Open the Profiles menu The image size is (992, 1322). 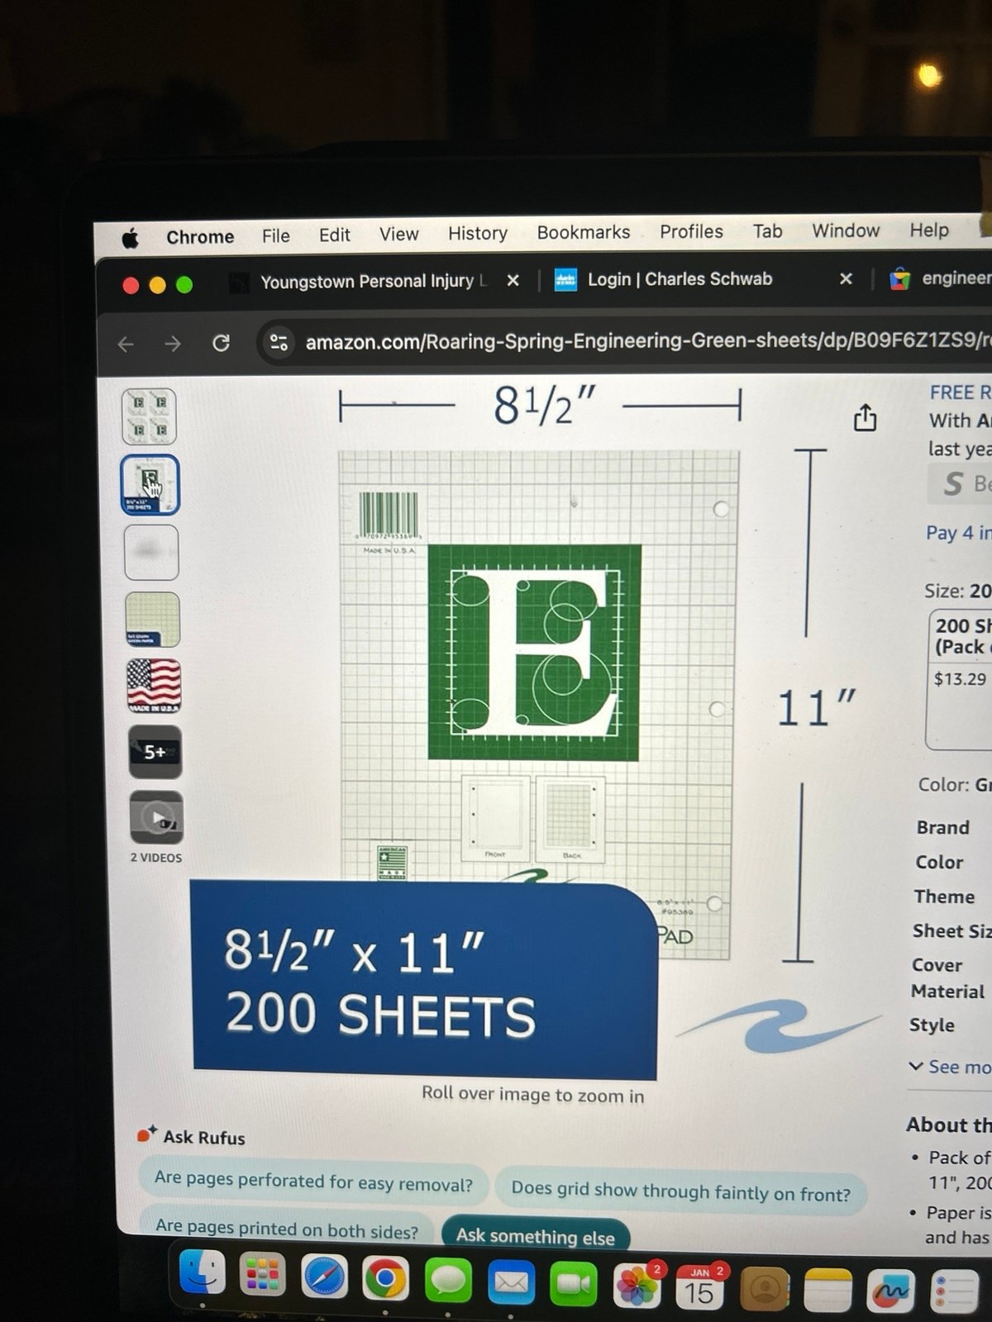coord(691,231)
